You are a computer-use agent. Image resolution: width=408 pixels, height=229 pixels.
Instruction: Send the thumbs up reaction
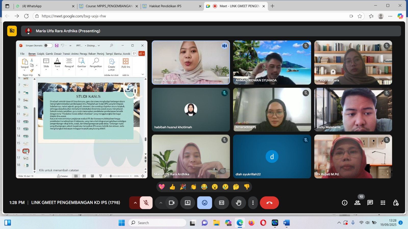(172, 187)
